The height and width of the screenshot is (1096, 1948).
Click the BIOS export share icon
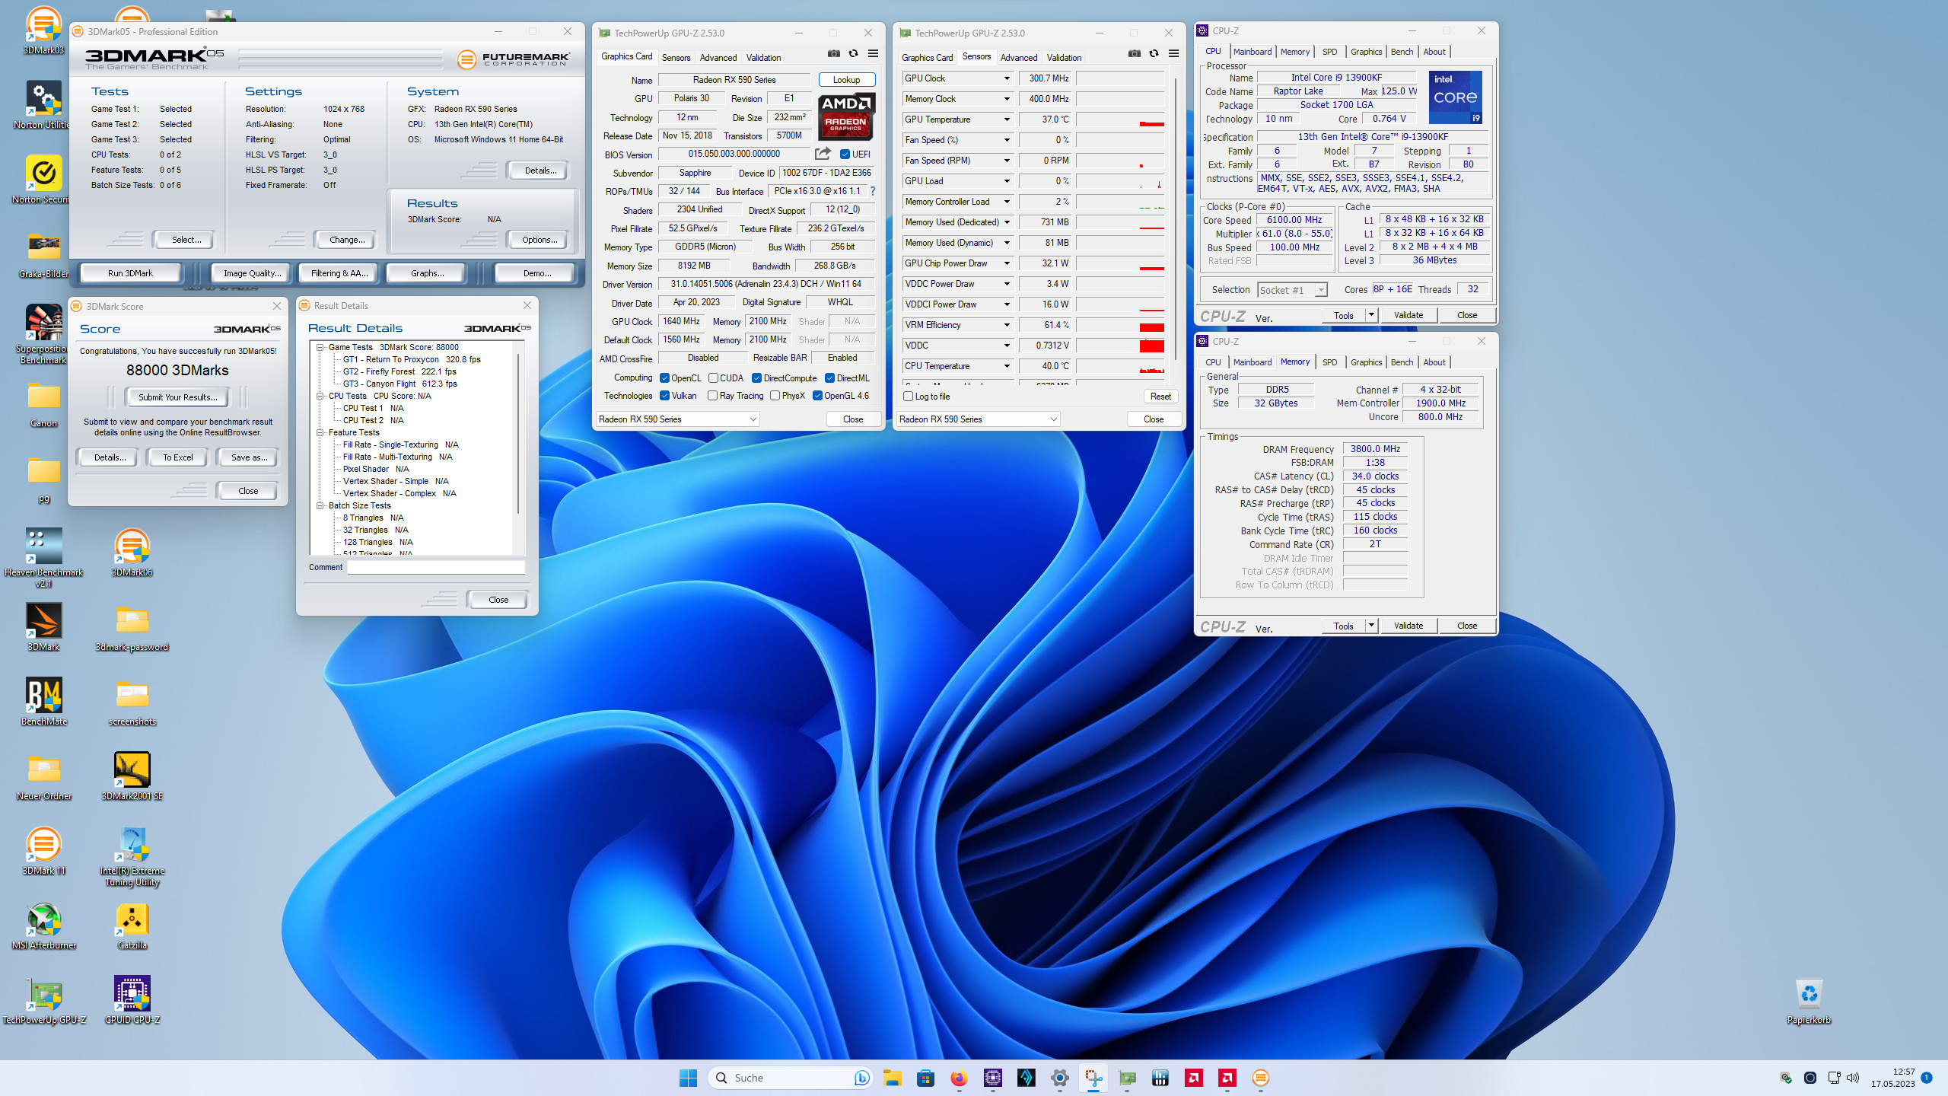pyautogui.click(x=823, y=154)
